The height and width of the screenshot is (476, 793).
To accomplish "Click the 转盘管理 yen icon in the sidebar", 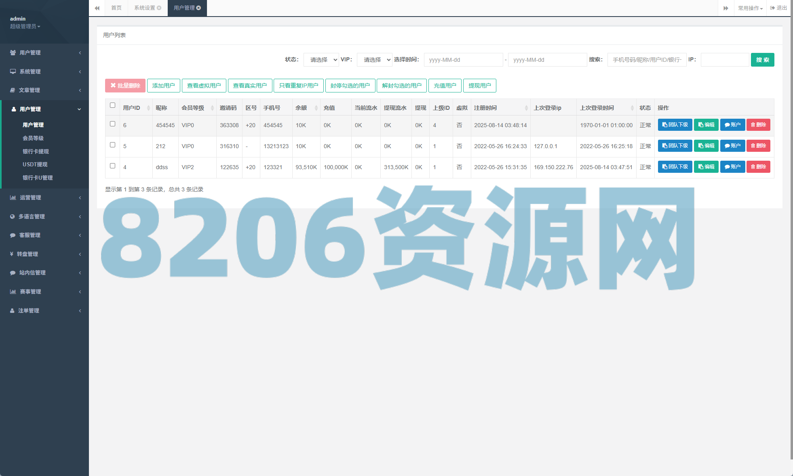I will coord(12,254).
